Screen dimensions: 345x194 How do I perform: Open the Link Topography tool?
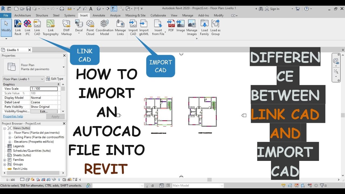click(x=50, y=27)
